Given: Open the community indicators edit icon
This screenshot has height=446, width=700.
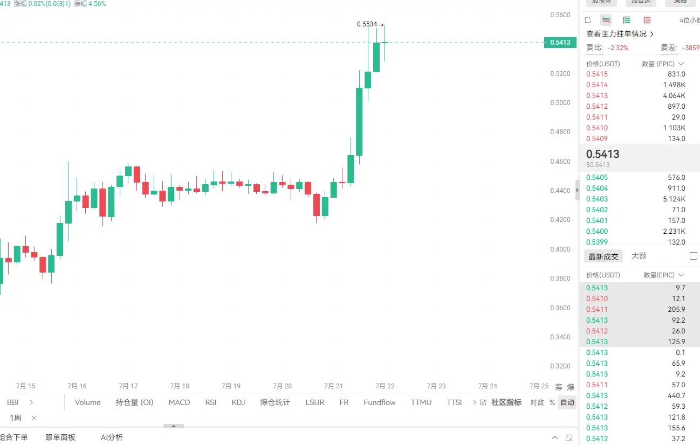Looking at the screenshot, I should pyautogui.click(x=483, y=402).
